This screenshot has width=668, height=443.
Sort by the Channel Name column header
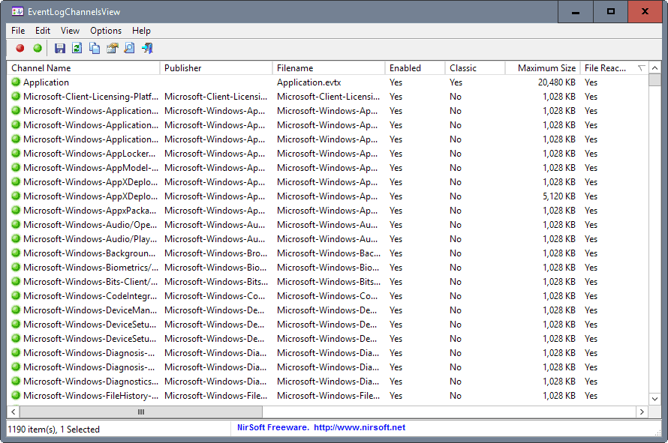click(x=83, y=68)
